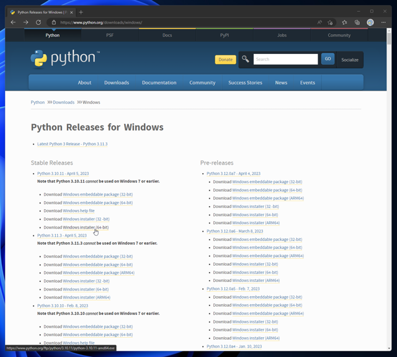Viewport: 397px width, 357px height.
Task: Click inside the site Search field
Action: coord(285,59)
